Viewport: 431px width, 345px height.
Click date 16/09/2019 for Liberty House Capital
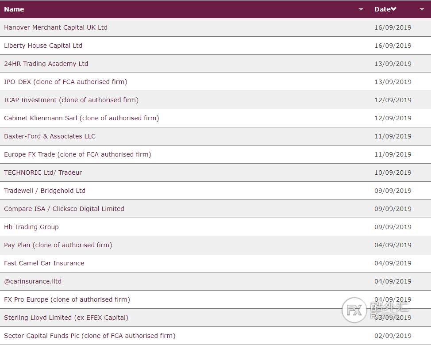pyautogui.click(x=393, y=46)
